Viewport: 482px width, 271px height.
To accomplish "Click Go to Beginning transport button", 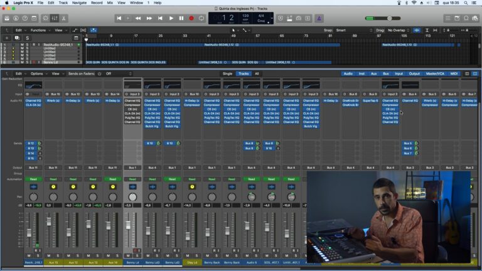I will point(119,18).
